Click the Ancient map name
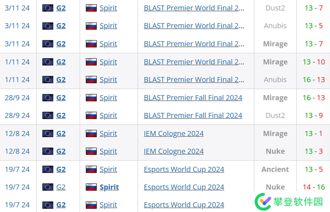330x212 pixels. pos(275,170)
